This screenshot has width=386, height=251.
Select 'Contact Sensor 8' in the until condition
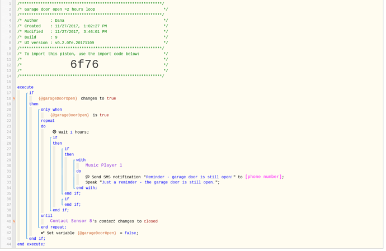click(71, 221)
